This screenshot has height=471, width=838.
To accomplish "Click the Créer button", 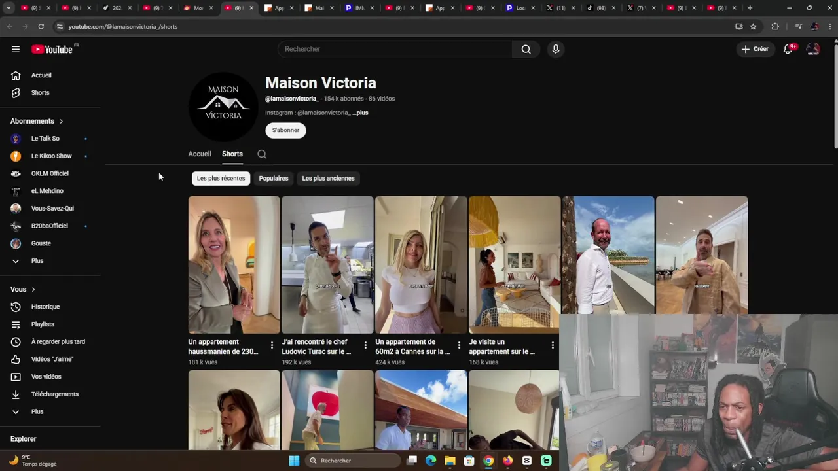I will pyautogui.click(x=755, y=49).
